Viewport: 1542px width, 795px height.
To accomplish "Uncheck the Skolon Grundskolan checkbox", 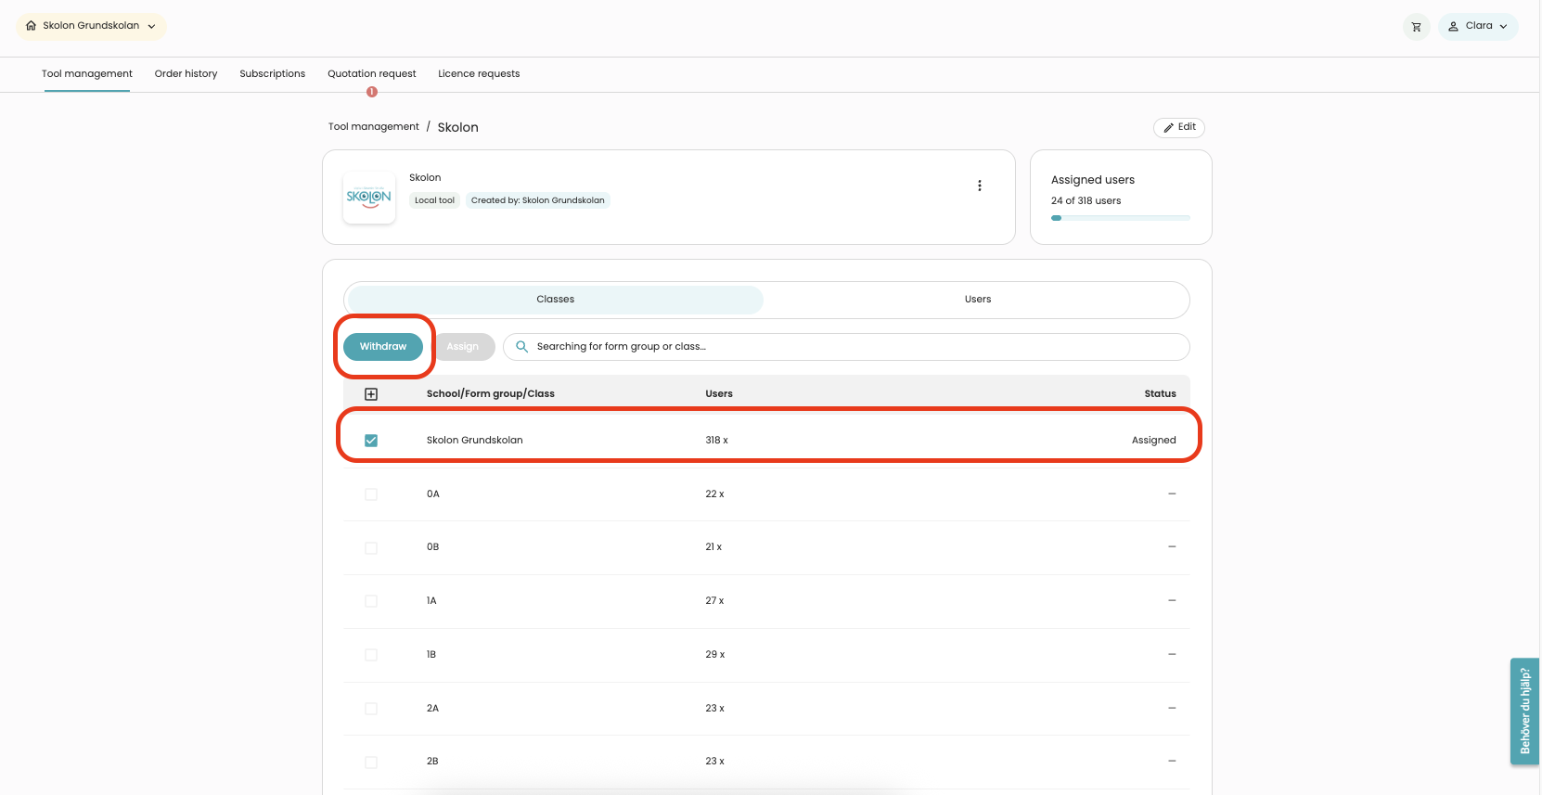I will coord(371,441).
